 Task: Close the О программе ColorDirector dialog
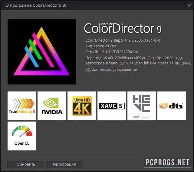(x=189, y=5)
